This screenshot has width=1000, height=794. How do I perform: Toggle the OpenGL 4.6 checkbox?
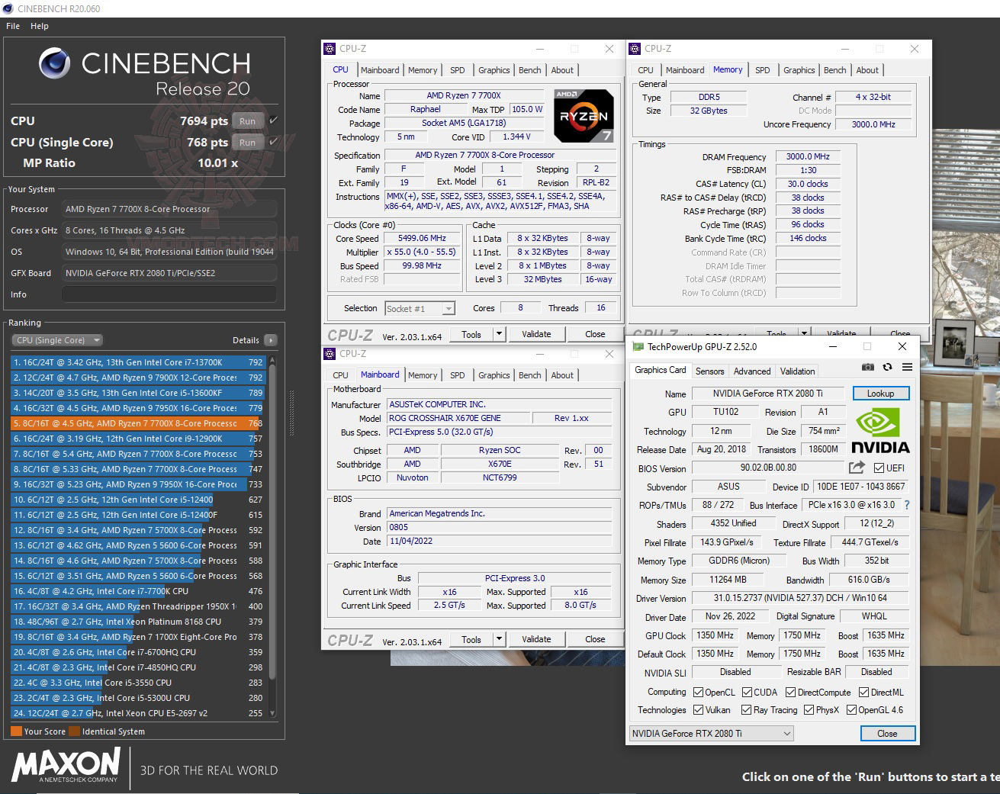(851, 710)
